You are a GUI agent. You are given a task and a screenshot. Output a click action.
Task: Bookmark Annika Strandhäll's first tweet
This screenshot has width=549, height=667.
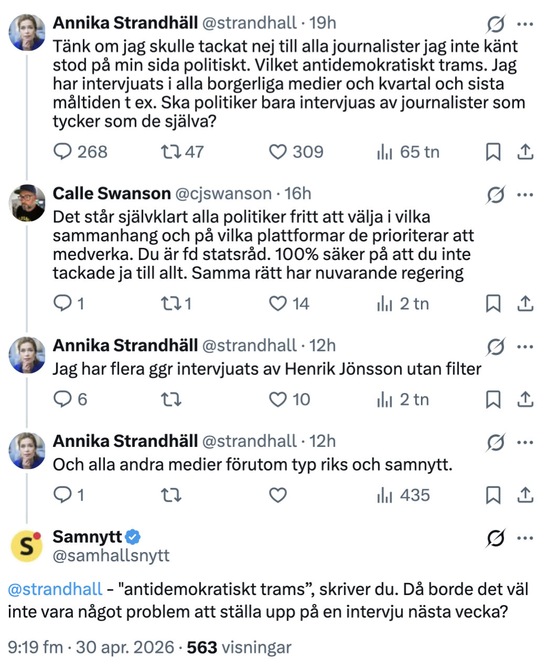coord(493,152)
